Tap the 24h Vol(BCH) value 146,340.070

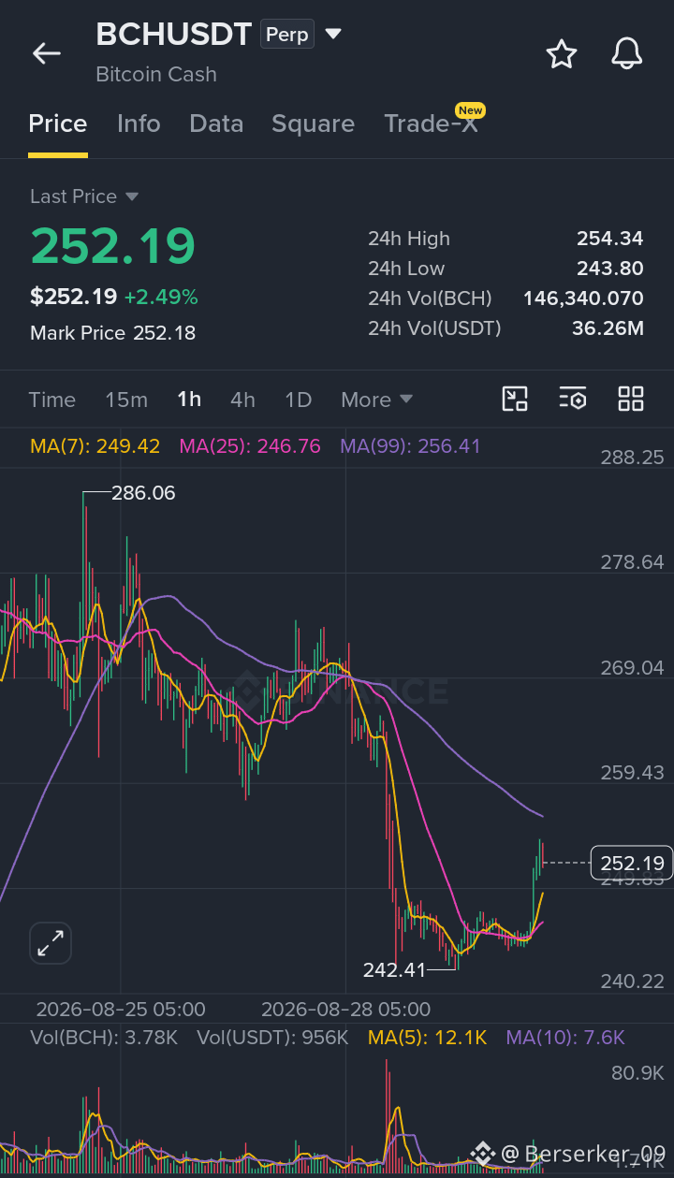tap(583, 298)
